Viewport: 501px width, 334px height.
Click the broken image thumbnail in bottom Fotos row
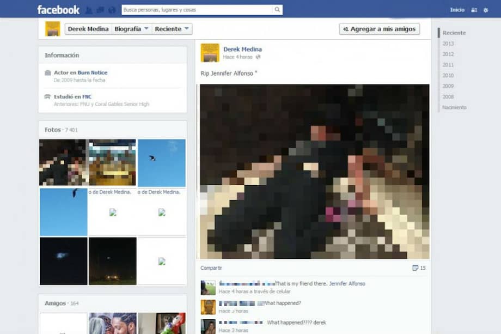(x=162, y=261)
